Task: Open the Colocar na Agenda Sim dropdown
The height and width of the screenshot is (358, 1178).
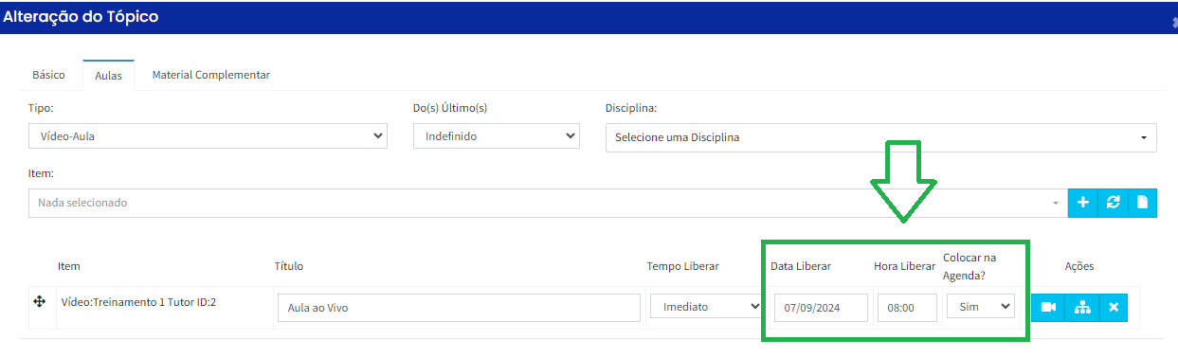Action: (x=980, y=307)
